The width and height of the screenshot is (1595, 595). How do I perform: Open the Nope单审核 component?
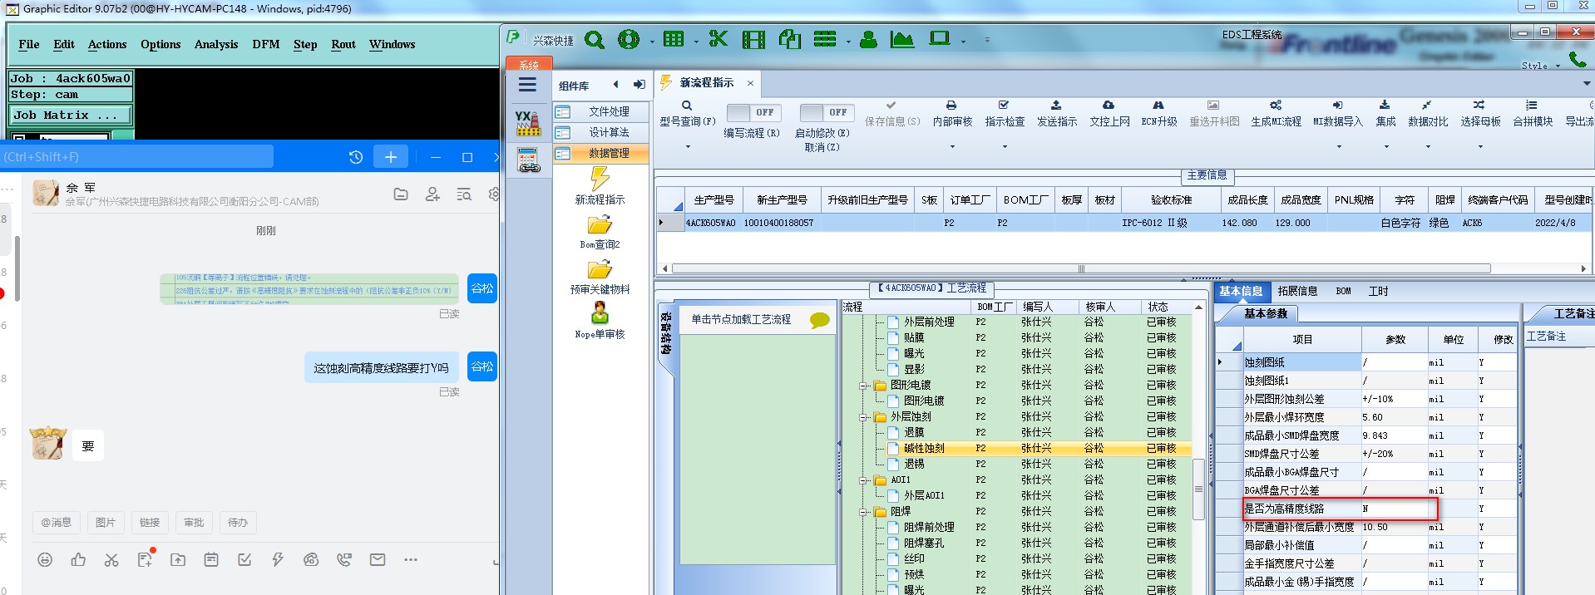[x=600, y=321]
